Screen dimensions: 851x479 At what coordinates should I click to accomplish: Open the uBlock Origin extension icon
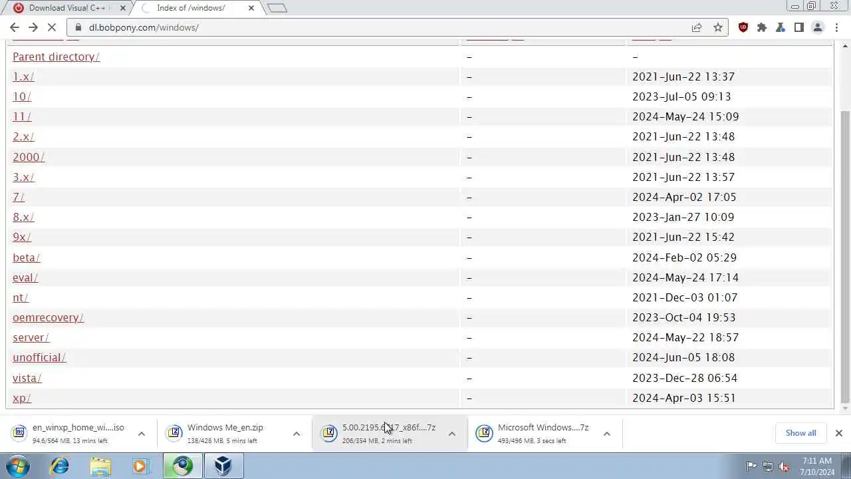743,27
